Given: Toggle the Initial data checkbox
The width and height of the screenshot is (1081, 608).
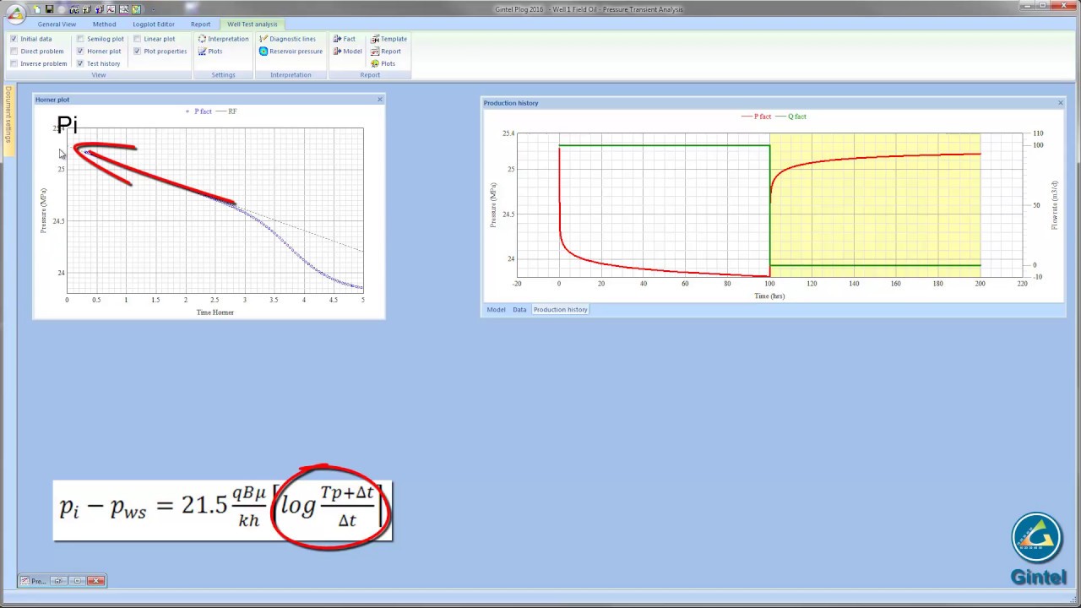Looking at the screenshot, I should pos(14,39).
